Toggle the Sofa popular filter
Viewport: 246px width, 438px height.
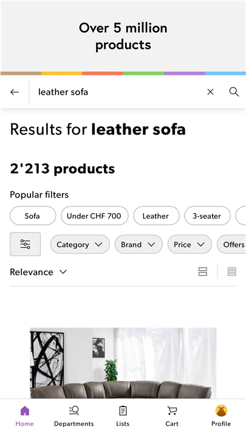(x=33, y=215)
